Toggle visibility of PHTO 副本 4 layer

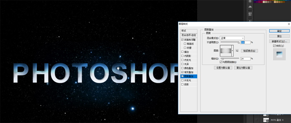256,120
